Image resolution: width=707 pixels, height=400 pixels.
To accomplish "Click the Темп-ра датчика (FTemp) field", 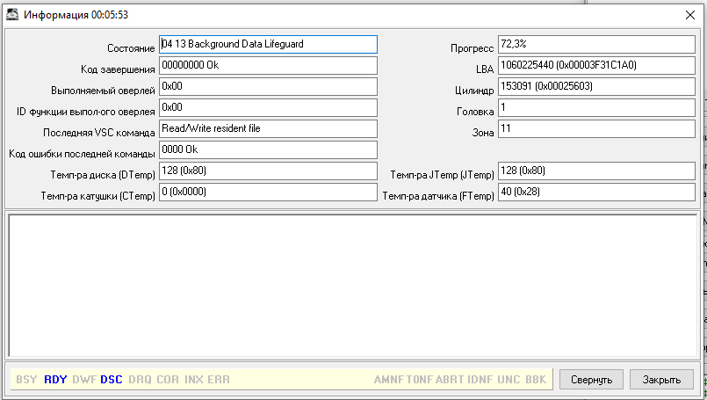I will (x=595, y=192).
